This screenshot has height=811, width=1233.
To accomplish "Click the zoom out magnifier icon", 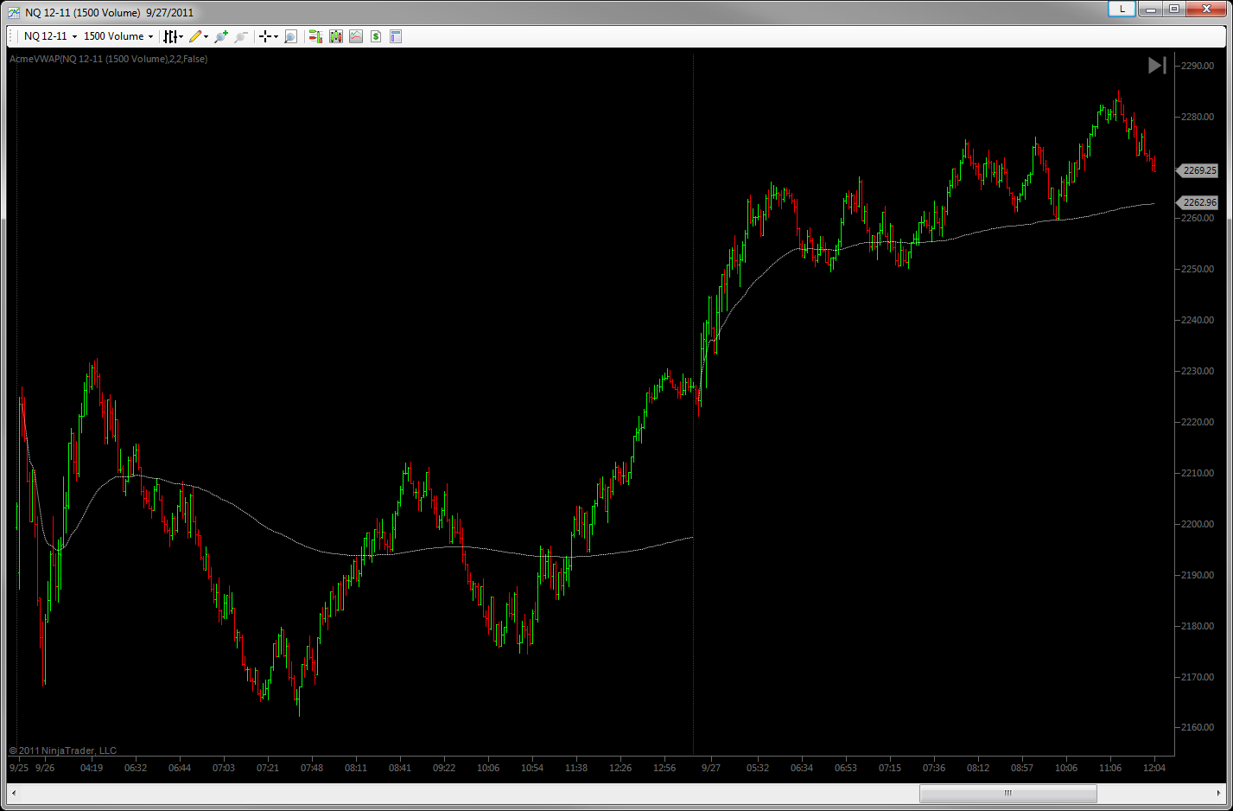I will [x=241, y=36].
